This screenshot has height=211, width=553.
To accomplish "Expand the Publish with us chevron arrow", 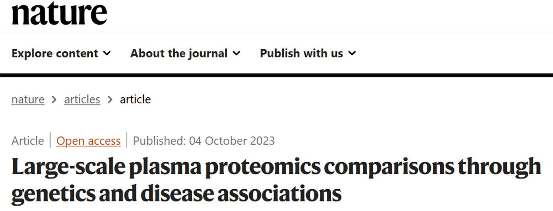I will (352, 53).
